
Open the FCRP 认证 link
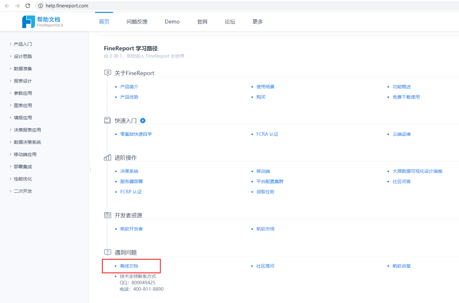[x=131, y=192]
